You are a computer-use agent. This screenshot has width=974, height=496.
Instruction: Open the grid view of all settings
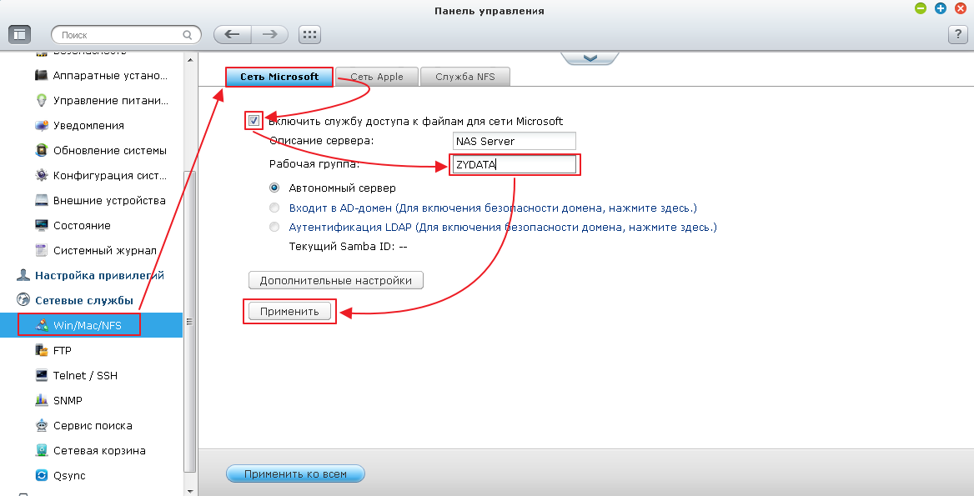[309, 35]
